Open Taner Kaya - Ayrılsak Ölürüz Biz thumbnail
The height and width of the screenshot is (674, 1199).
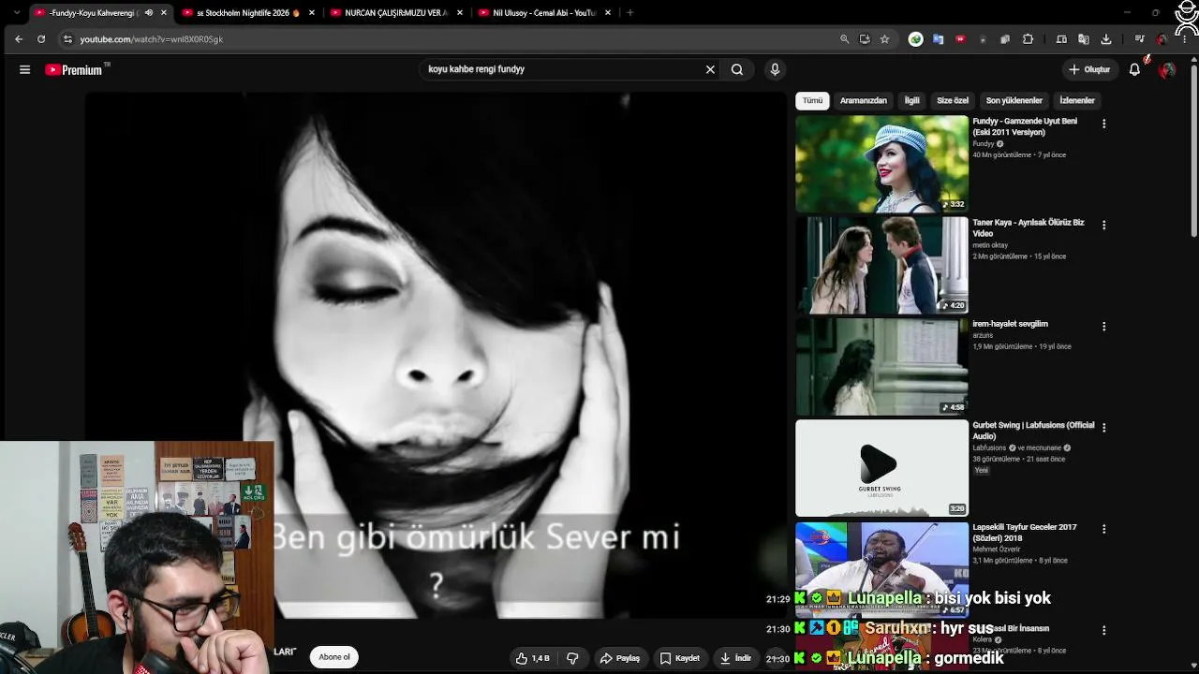point(881,265)
